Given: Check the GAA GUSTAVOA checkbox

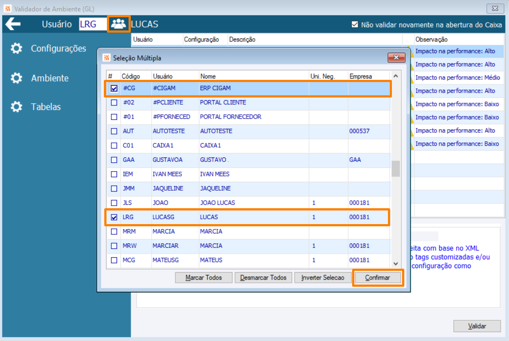Looking at the screenshot, I should (x=114, y=160).
